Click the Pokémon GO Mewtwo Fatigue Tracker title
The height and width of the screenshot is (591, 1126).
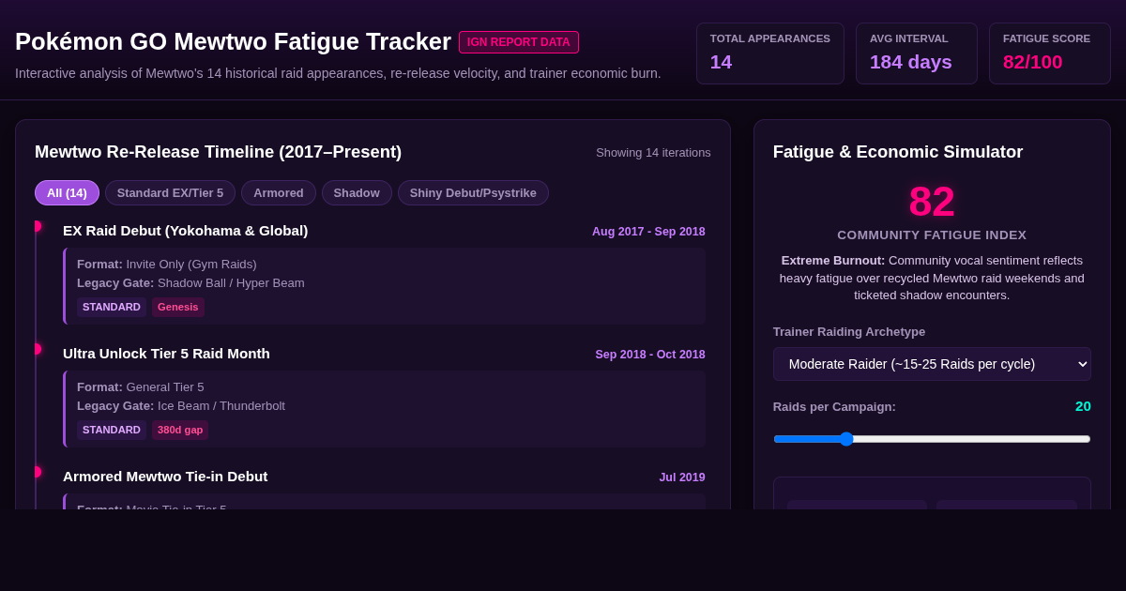(233, 41)
